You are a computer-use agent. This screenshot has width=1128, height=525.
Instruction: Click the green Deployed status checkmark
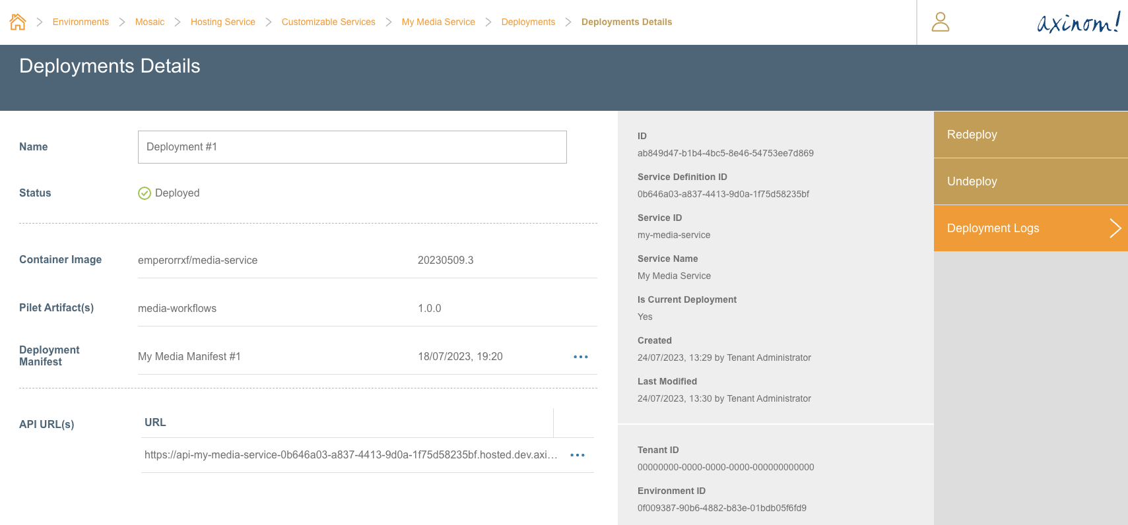[x=145, y=193]
